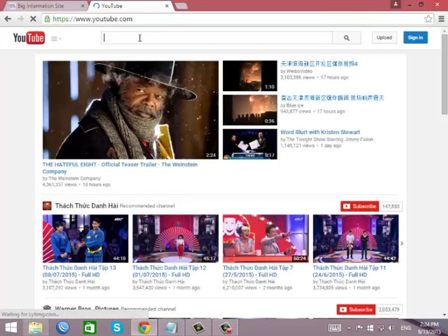
Task: Click the address bar URL
Action: click(x=92, y=19)
